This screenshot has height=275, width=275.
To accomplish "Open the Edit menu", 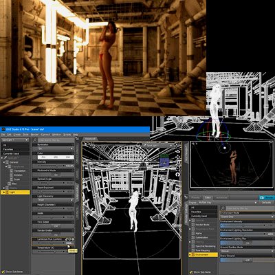I will point(9,135).
